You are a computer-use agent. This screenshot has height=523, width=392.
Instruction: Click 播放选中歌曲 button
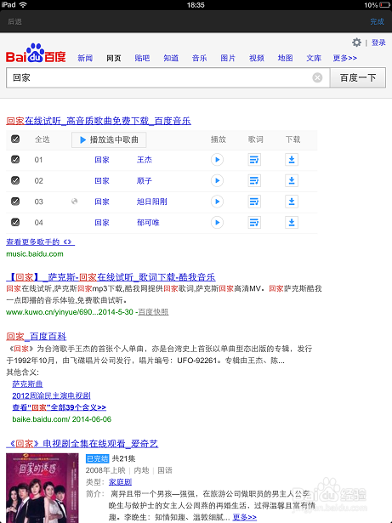pyautogui.click(x=109, y=139)
